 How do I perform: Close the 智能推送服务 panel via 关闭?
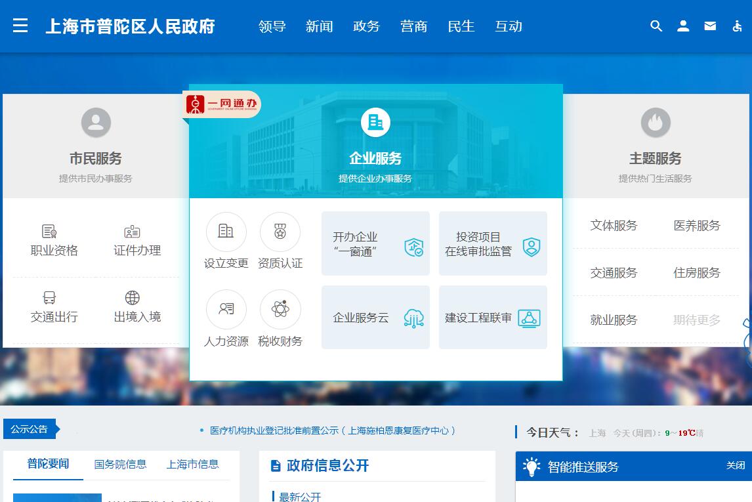click(735, 466)
